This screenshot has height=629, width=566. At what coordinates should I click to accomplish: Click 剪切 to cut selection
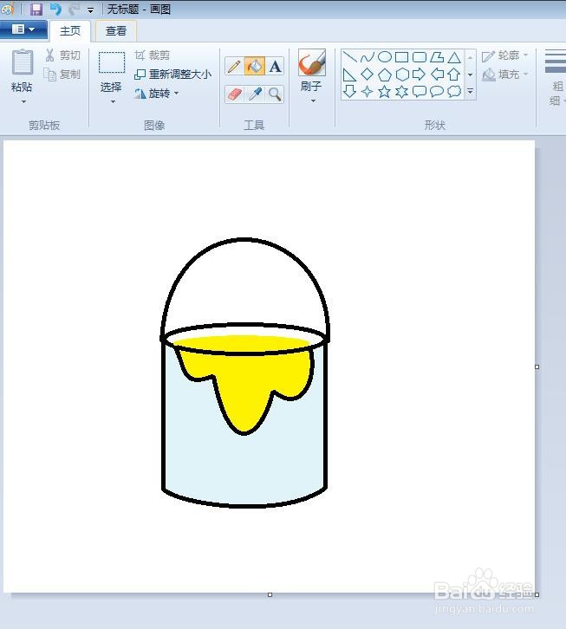62,55
